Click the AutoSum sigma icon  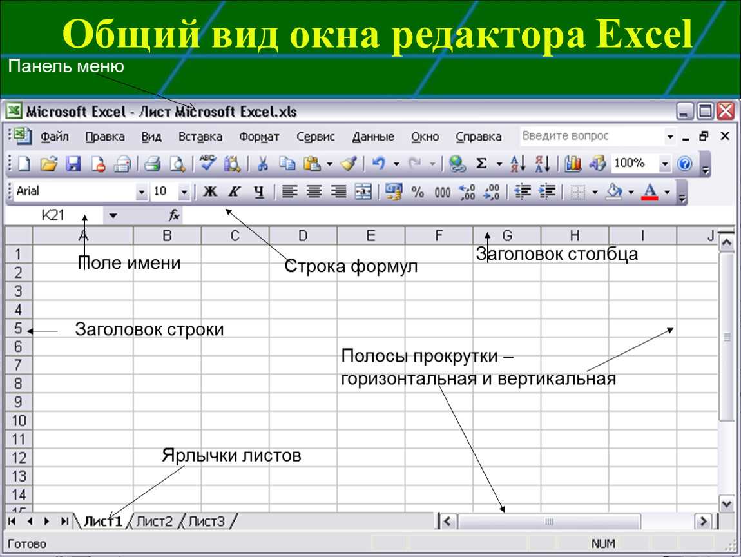coord(481,164)
